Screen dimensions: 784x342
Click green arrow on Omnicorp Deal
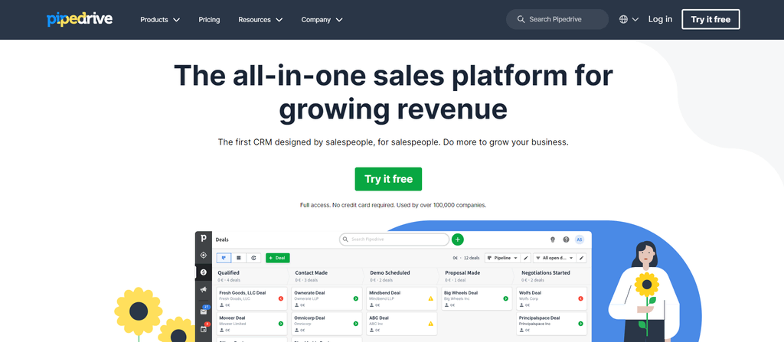click(355, 324)
